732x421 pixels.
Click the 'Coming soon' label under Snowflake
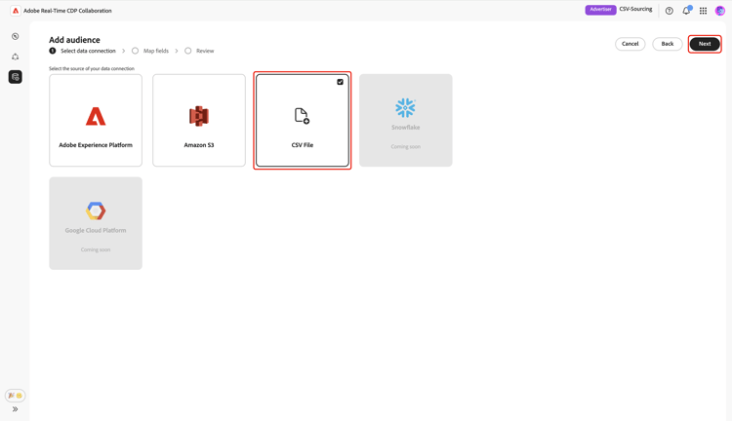[x=406, y=146]
